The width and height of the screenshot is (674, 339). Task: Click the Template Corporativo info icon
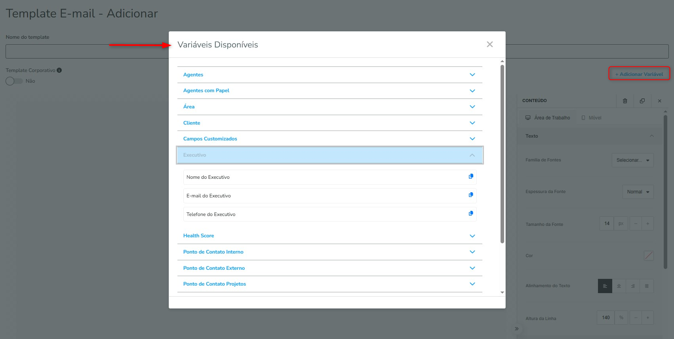tap(59, 70)
